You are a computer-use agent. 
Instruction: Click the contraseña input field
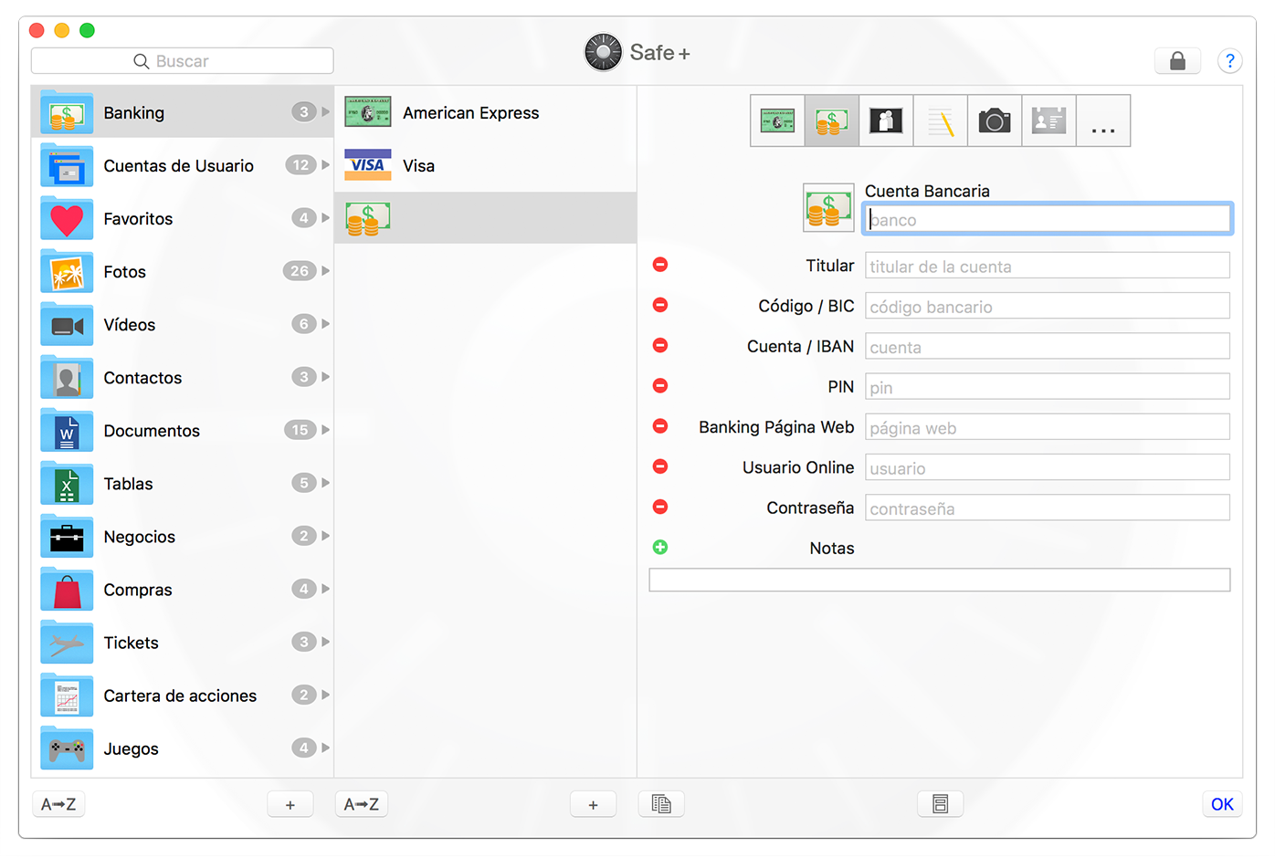pyautogui.click(x=1048, y=507)
